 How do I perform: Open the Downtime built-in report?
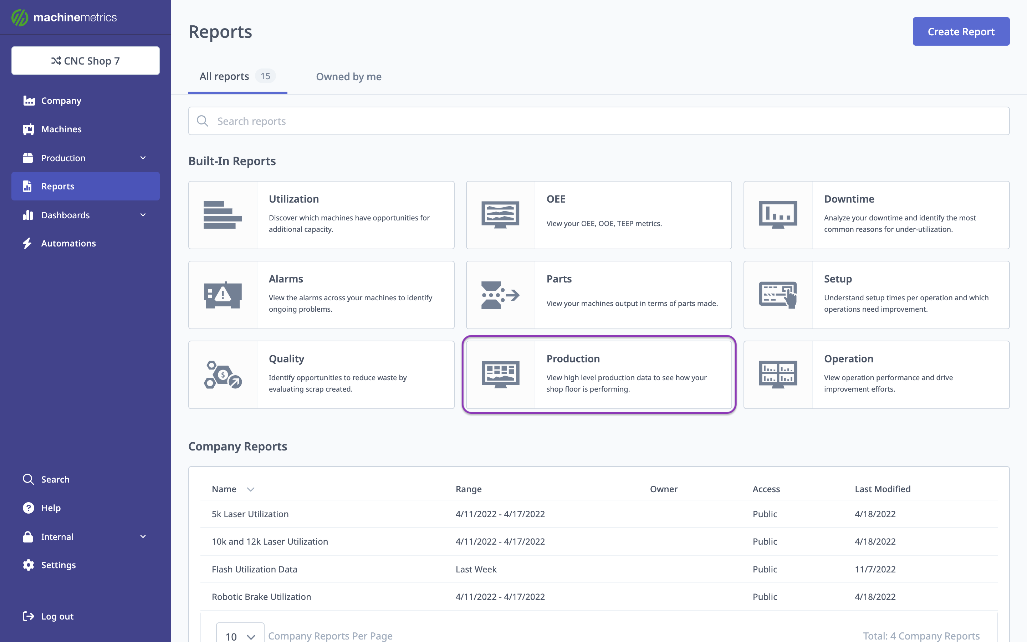pos(877,215)
